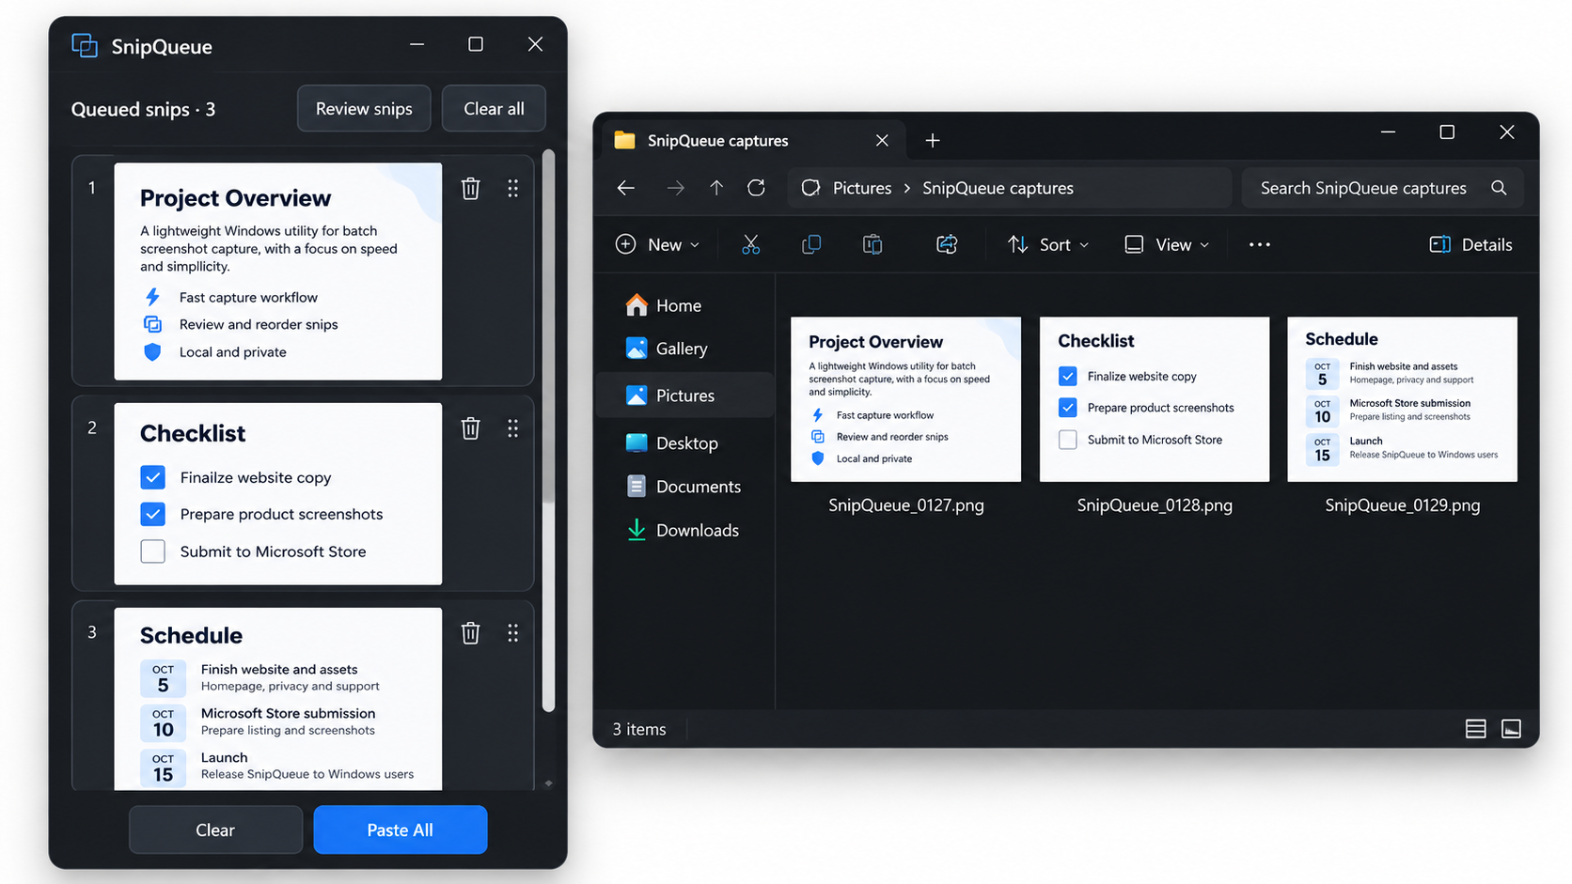
Task: Open the New dropdown in Explorer
Action: pos(658,244)
